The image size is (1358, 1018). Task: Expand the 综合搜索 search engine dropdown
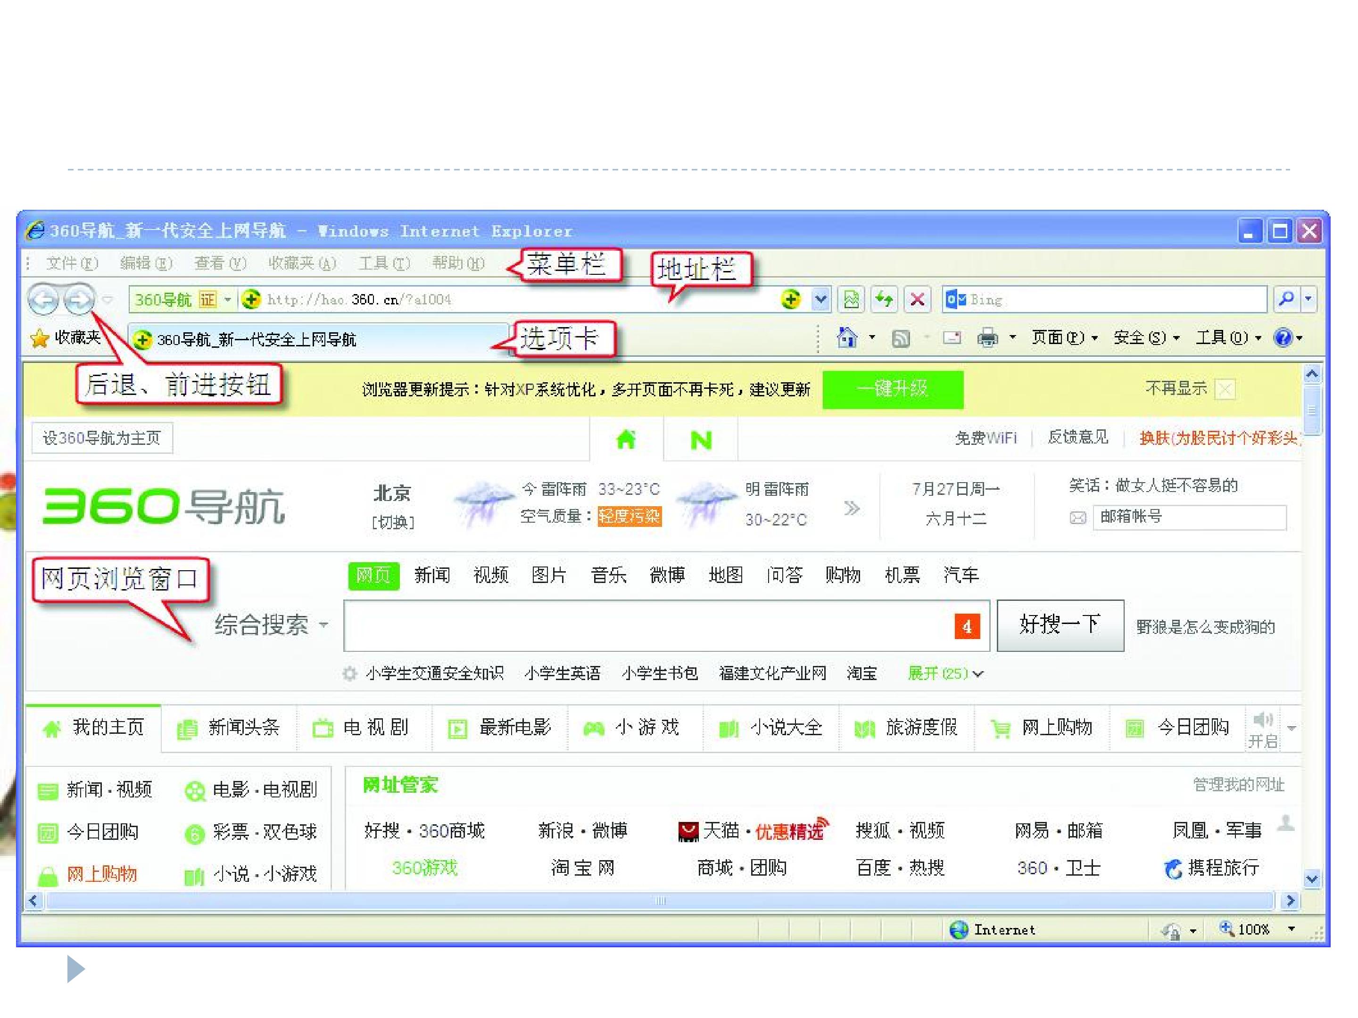(x=271, y=625)
